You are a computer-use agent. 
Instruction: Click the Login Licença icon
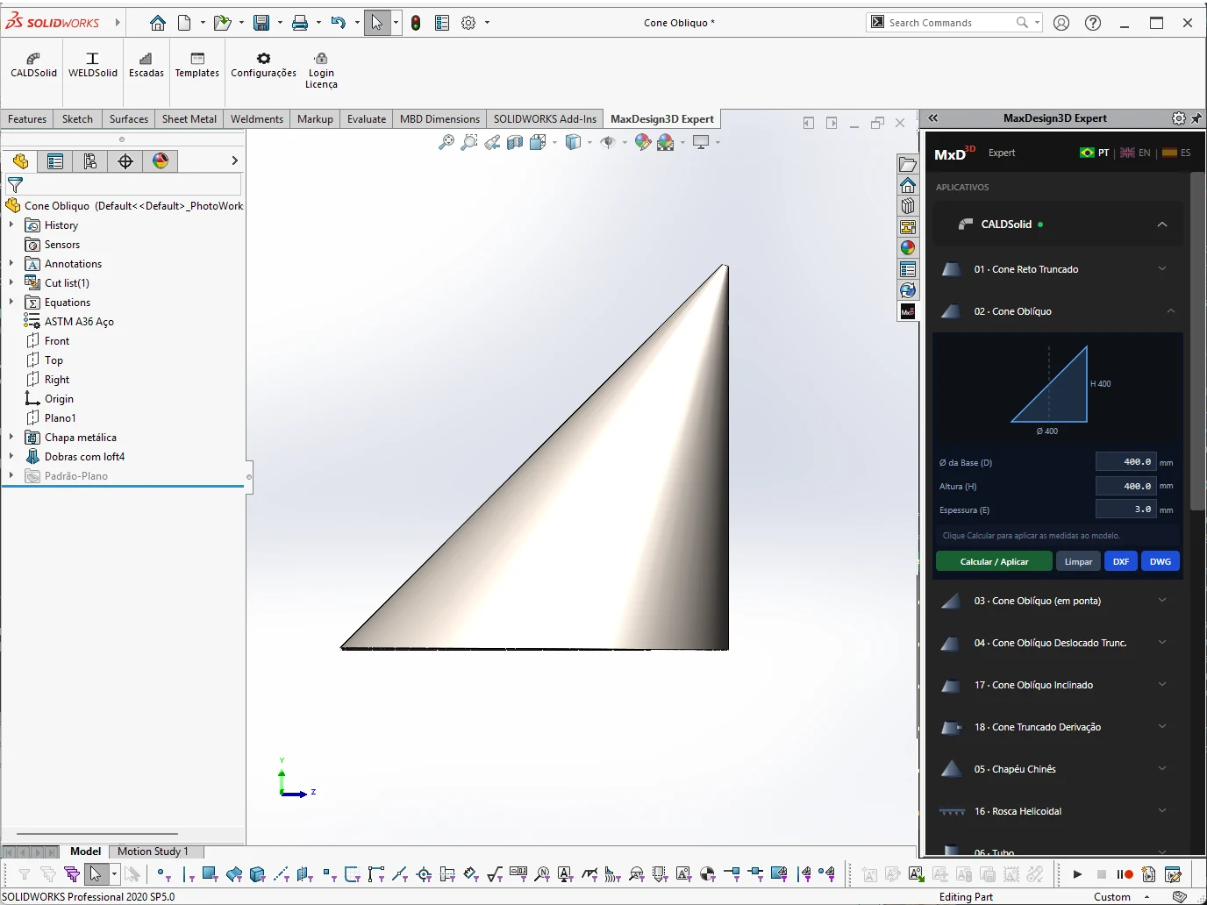click(321, 70)
